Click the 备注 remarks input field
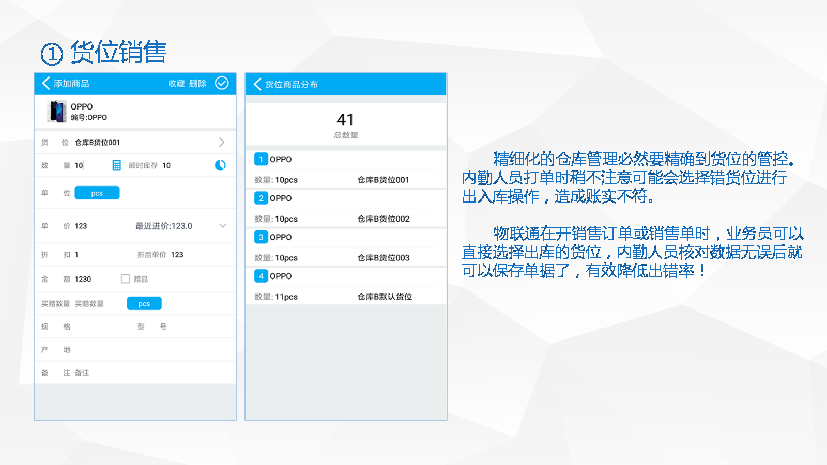The height and width of the screenshot is (465, 827). (x=150, y=373)
